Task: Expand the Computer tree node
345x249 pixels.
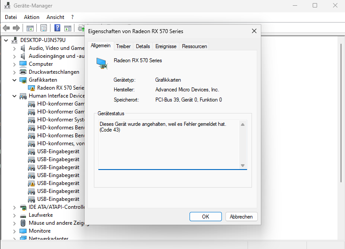Action: point(14,64)
